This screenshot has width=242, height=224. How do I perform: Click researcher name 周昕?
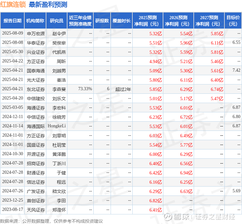pos(61,61)
